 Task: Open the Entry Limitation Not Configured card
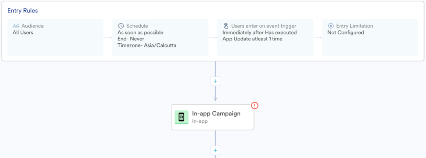tap(370, 37)
